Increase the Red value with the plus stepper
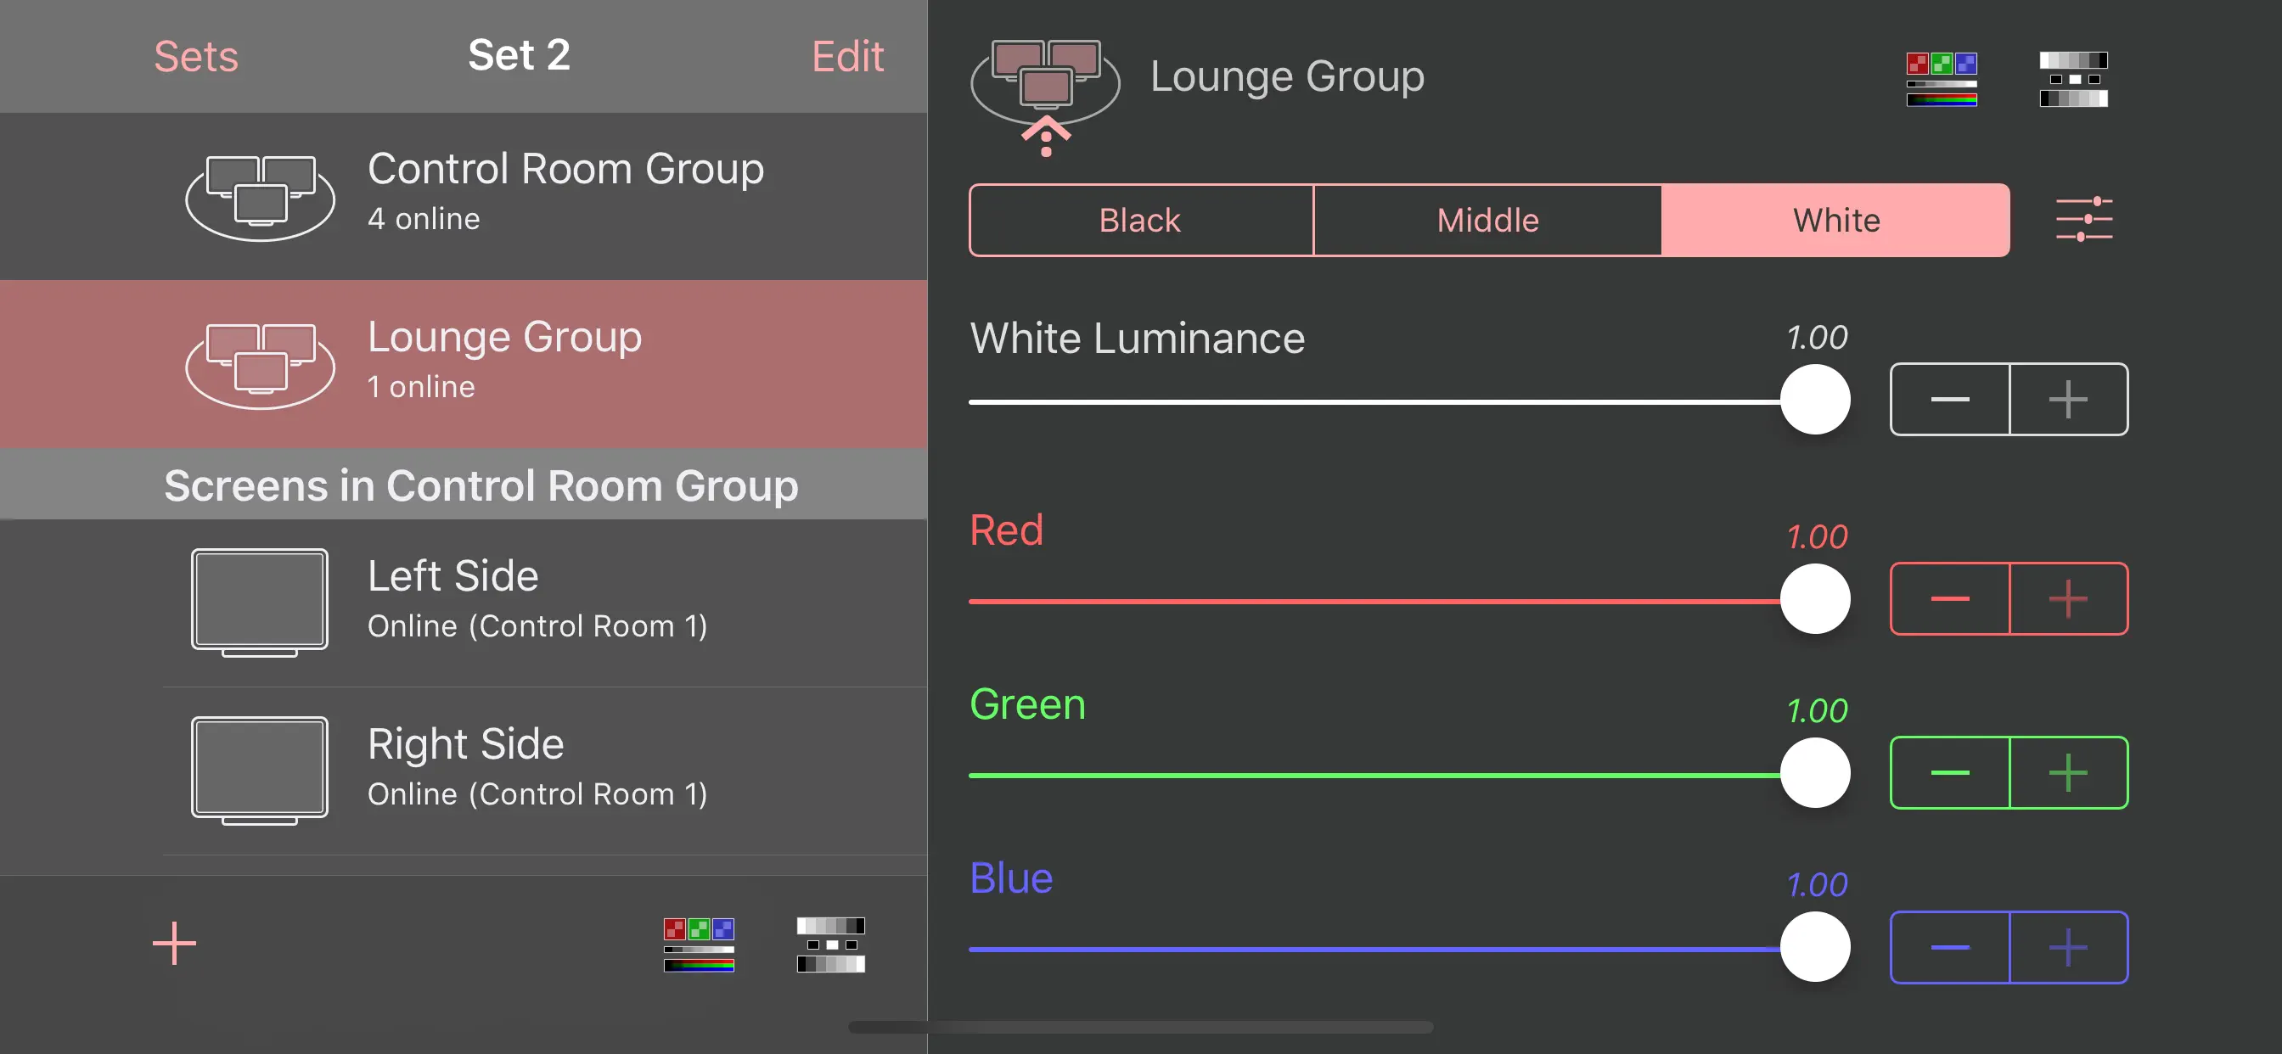2282x1054 pixels. [x=2067, y=599]
